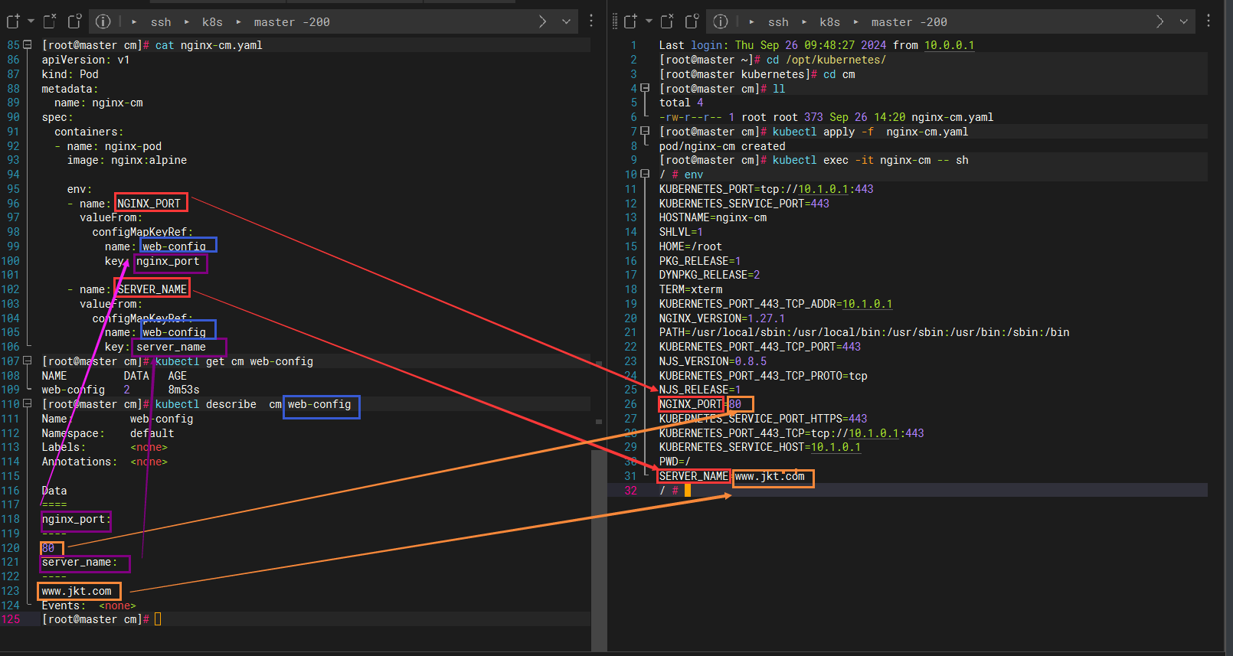Image resolution: width=1233 pixels, height=656 pixels.
Task: Expand new-session dropdown arrow in the left pane
Action: pyautogui.click(x=31, y=21)
